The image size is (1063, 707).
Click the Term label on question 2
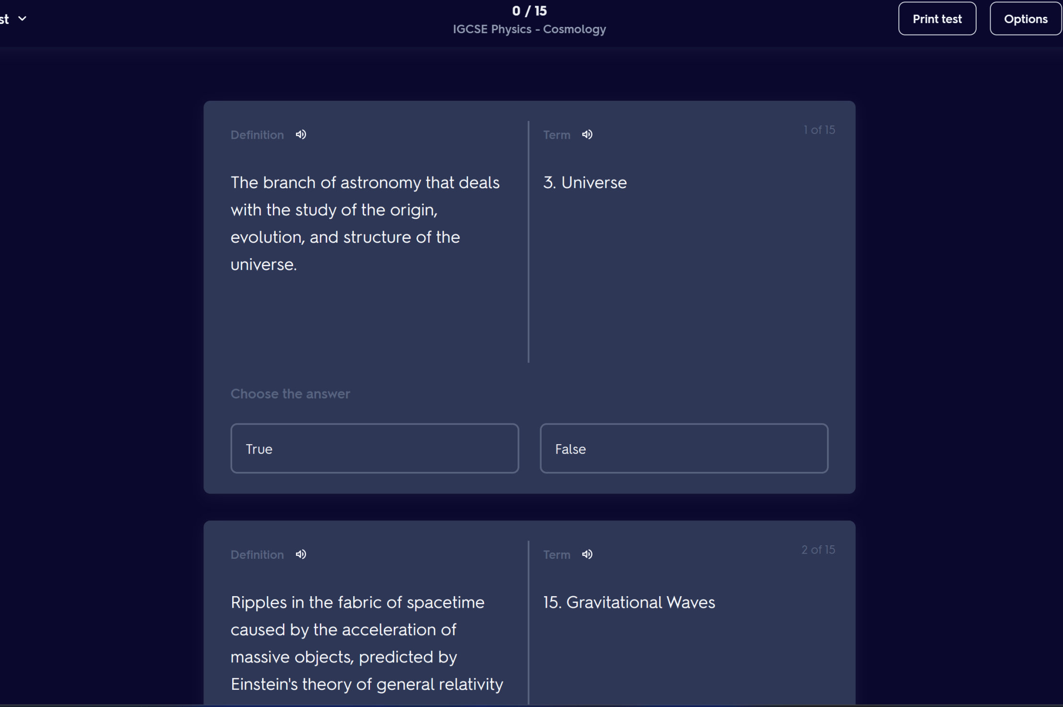coord(556,554)
